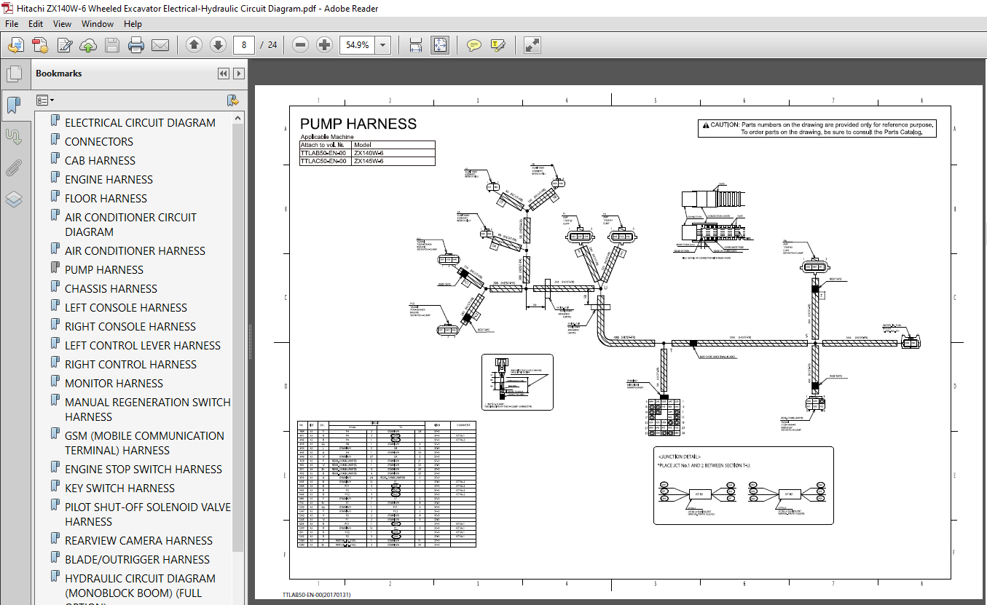The image size is (987, 605).
Task: Open the zoom level dropdown arrow
Action: 384,45
